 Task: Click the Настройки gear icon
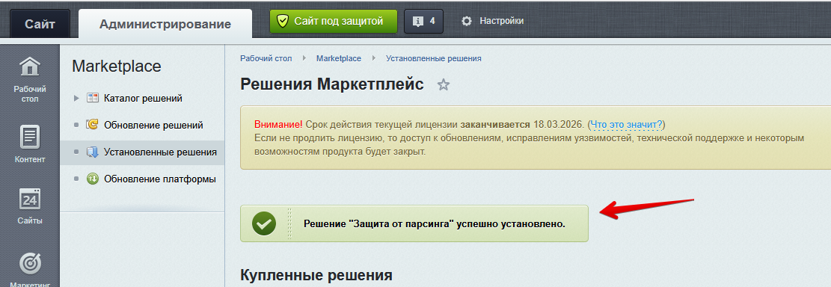pyautogui.click(x=467, y=21)
